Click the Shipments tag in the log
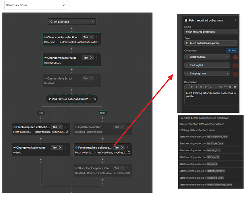 pos(213,157)
